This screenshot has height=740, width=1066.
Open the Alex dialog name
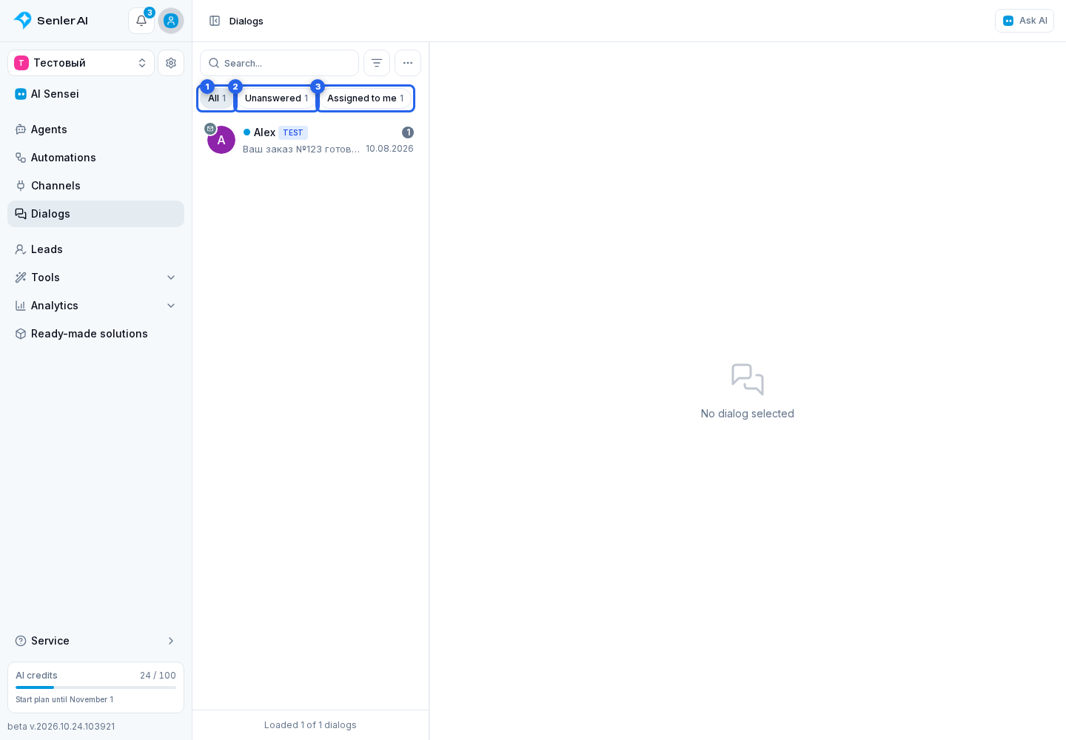[264, 132]
